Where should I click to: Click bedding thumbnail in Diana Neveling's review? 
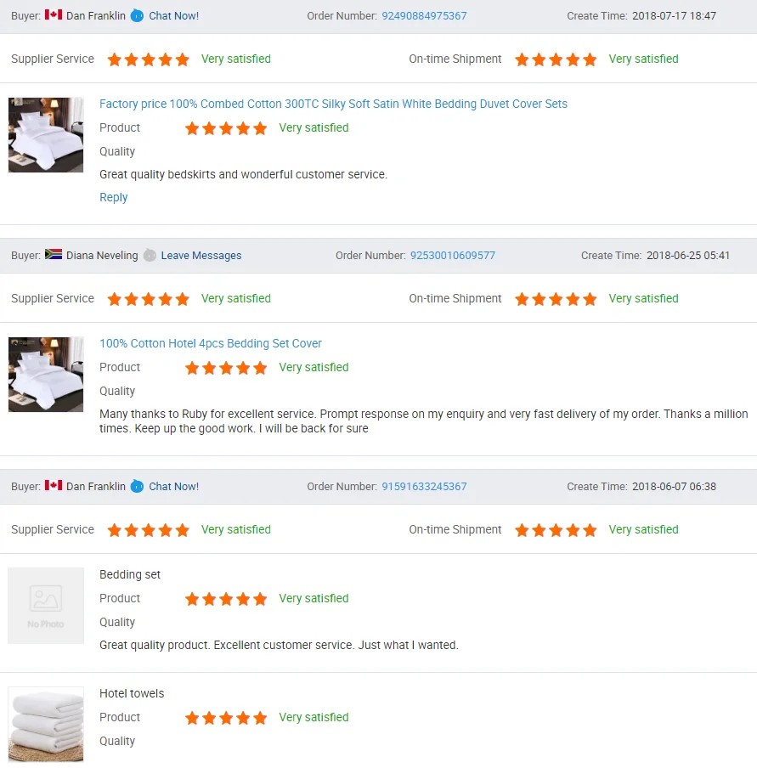(46, 374)
